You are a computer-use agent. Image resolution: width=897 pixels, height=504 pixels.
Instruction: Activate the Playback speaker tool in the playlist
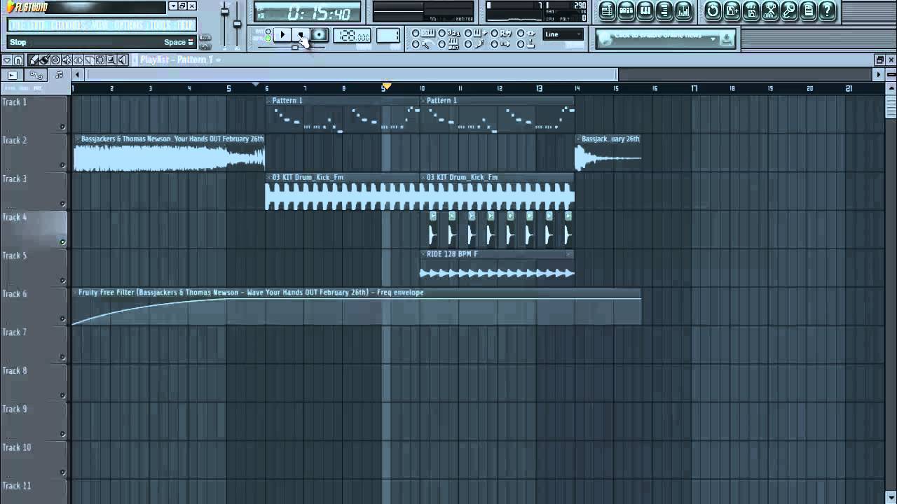click(x=123, y=60)
